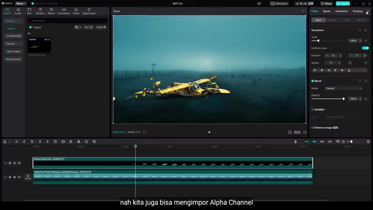Viewport: 373px width, 210px height.
Task: Open the Audio panel in the top toolbar
Action: tap(18, 11)
